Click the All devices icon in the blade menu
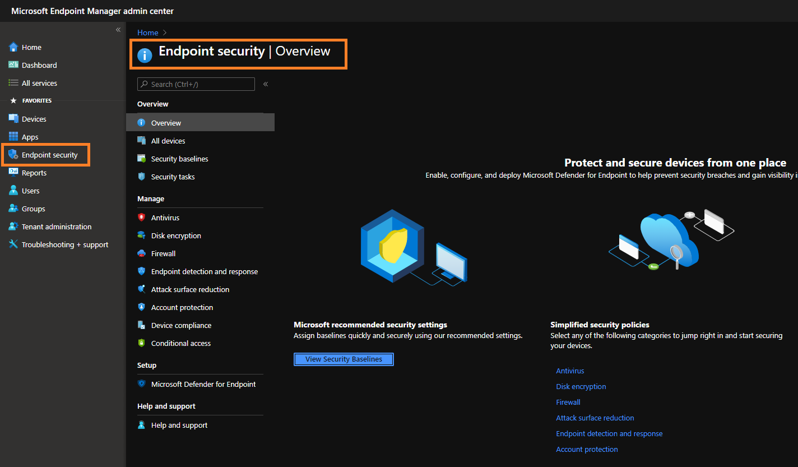 click(x=142, y=141)
